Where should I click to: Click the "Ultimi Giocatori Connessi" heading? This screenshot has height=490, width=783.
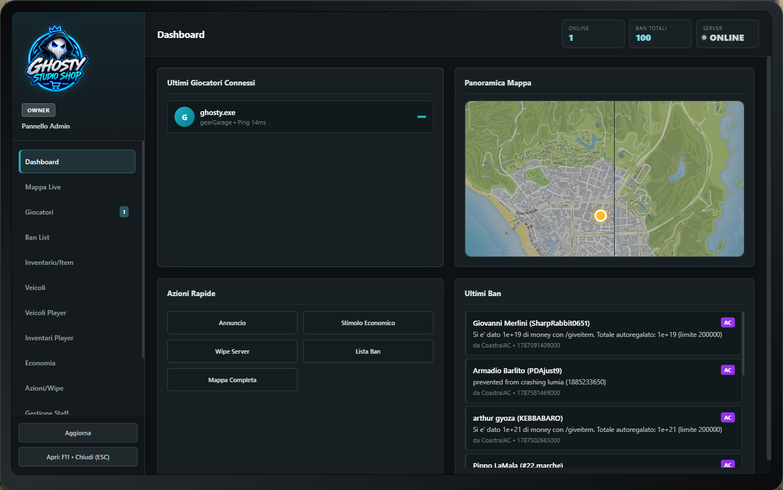(211, 83)
